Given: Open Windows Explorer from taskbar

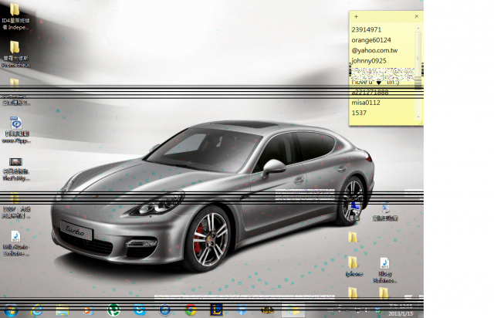Looking at the screenshot, I should click(63, 310).
